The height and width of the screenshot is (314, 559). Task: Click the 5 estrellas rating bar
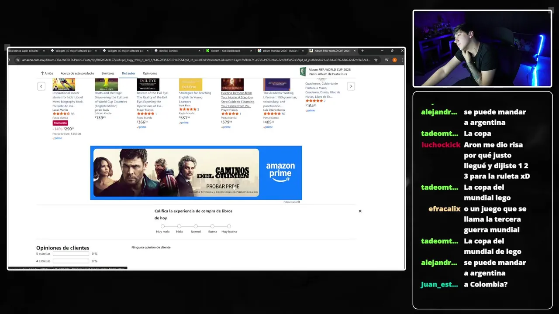(71, 253)
